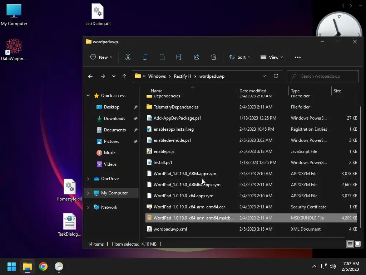Expand the Network tree node
This screenshot has width=366, height=275.
pyautogui.click(x=88, y=207)
